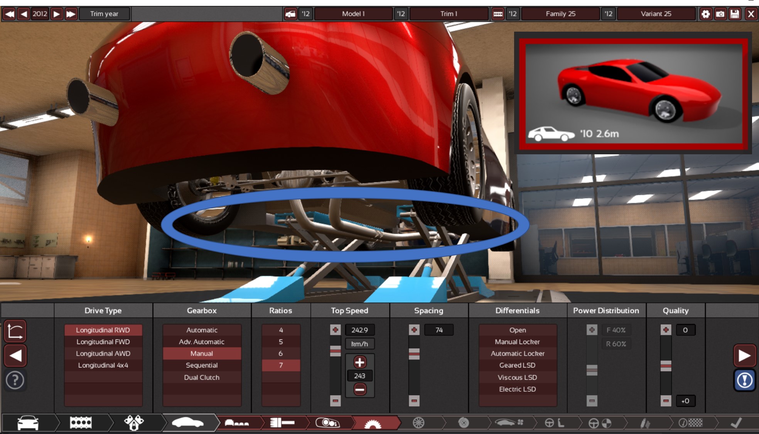This screenshot has width=759, height=434.
Task: Increase top speed with plus button
Action: click(x=359, y=362)
